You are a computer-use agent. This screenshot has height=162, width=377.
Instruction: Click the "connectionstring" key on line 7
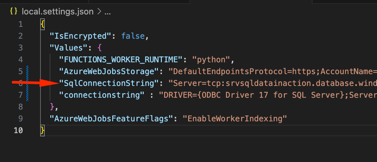click(x=102, y=95)
